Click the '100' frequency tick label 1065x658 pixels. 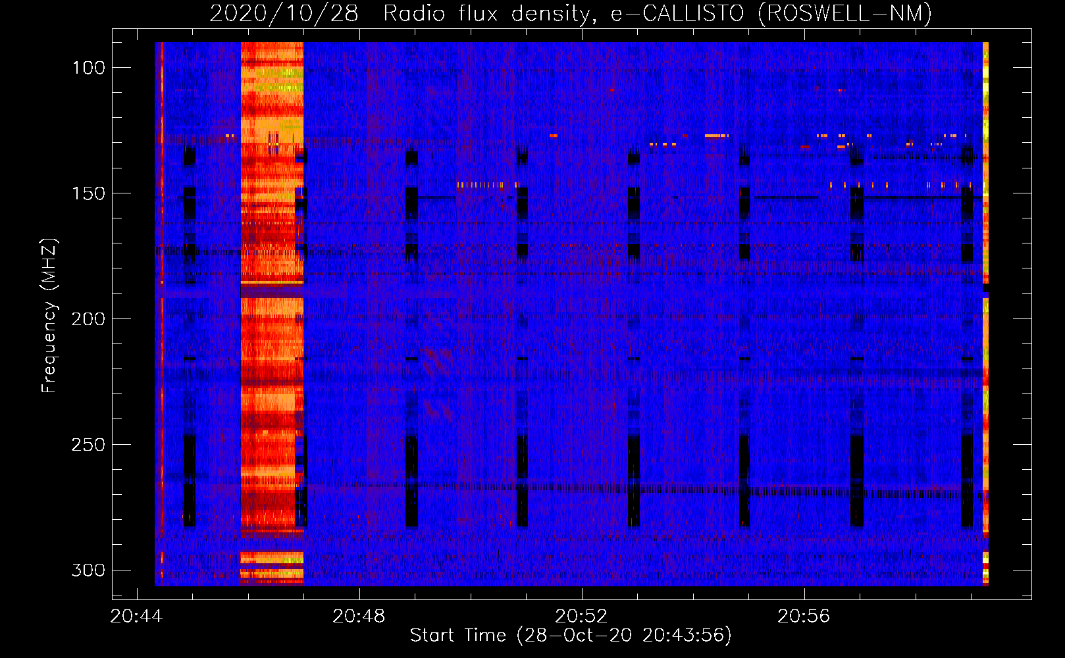click(x=88, y=68)
